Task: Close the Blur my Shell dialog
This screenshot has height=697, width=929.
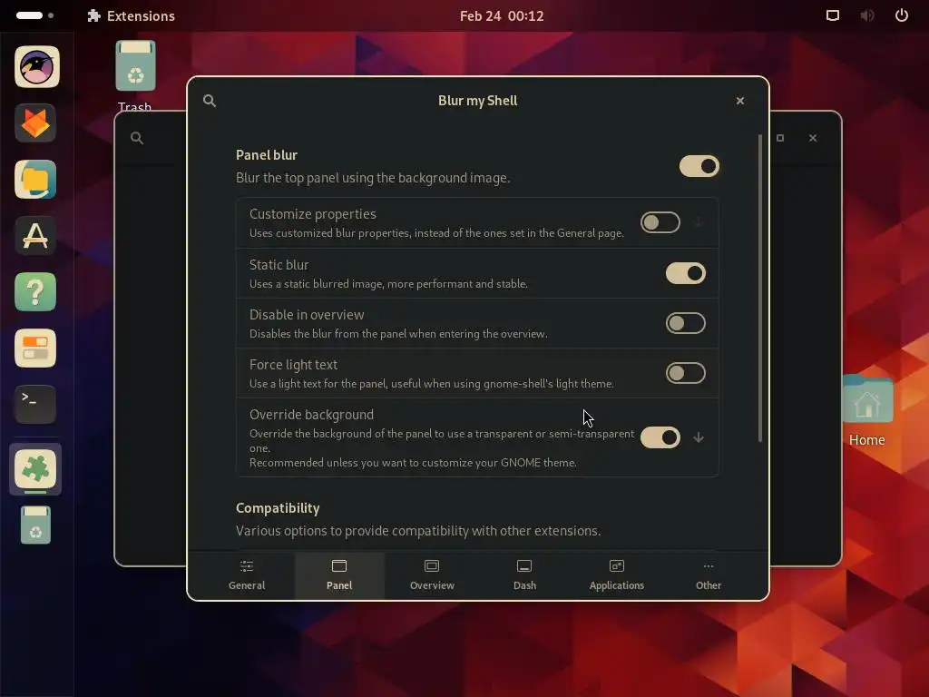Action: 740,101
